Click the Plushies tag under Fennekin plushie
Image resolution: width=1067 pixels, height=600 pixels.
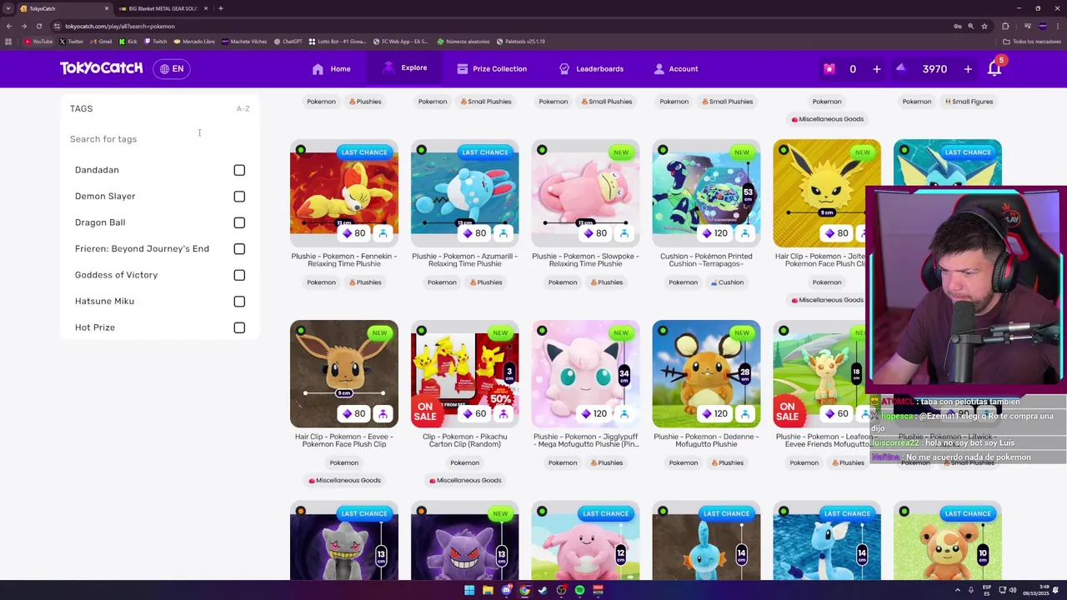[x=364, y=282]
